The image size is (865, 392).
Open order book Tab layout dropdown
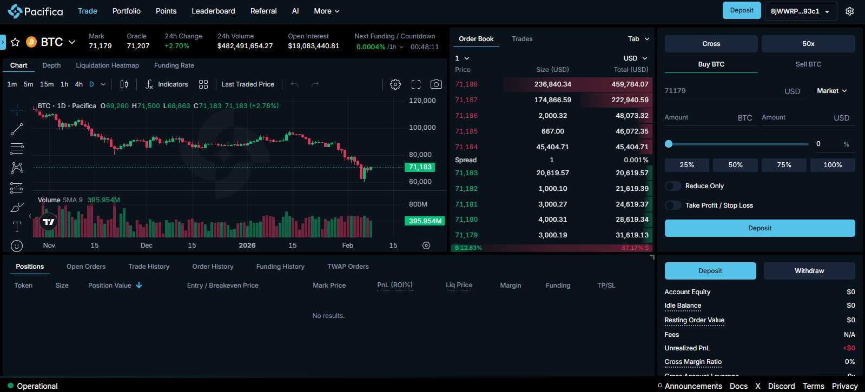click(x=638, y=39)
